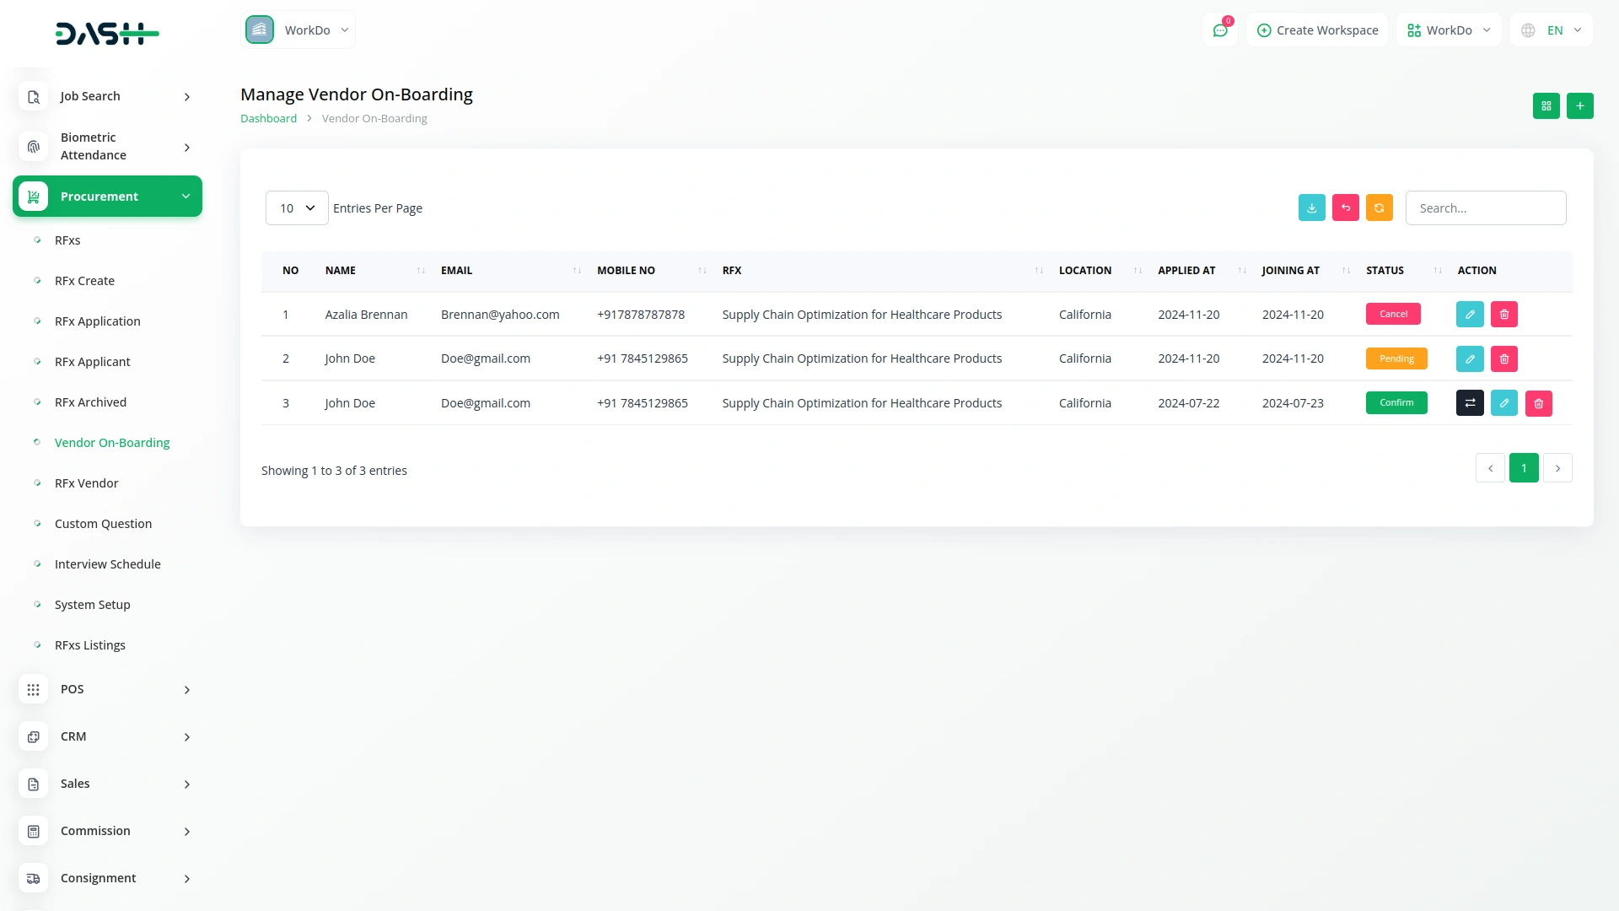Expand the CRM menu chevron
This screenshot has height=911, width=1619.
[186, 736]
